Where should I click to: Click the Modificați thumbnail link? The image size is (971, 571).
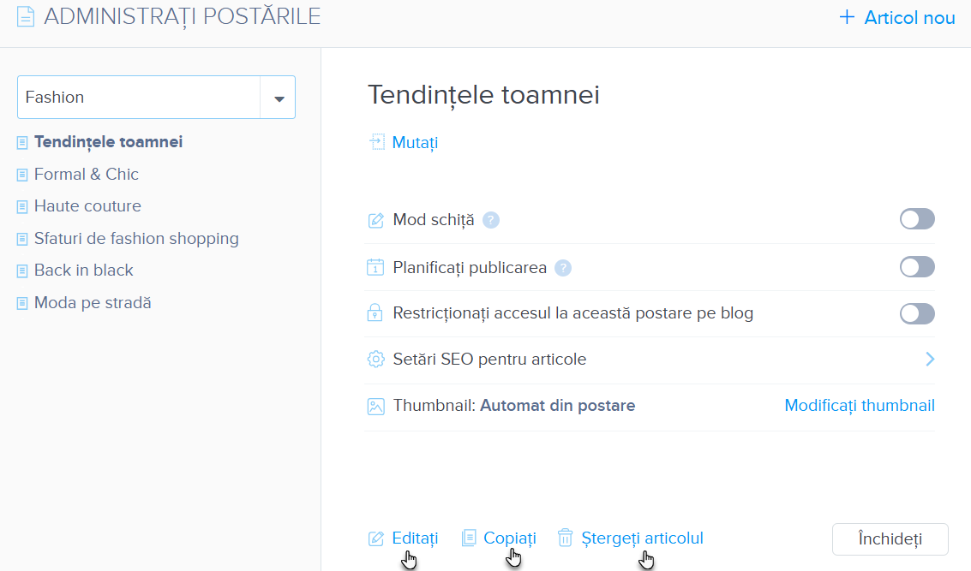pos(860,406)
